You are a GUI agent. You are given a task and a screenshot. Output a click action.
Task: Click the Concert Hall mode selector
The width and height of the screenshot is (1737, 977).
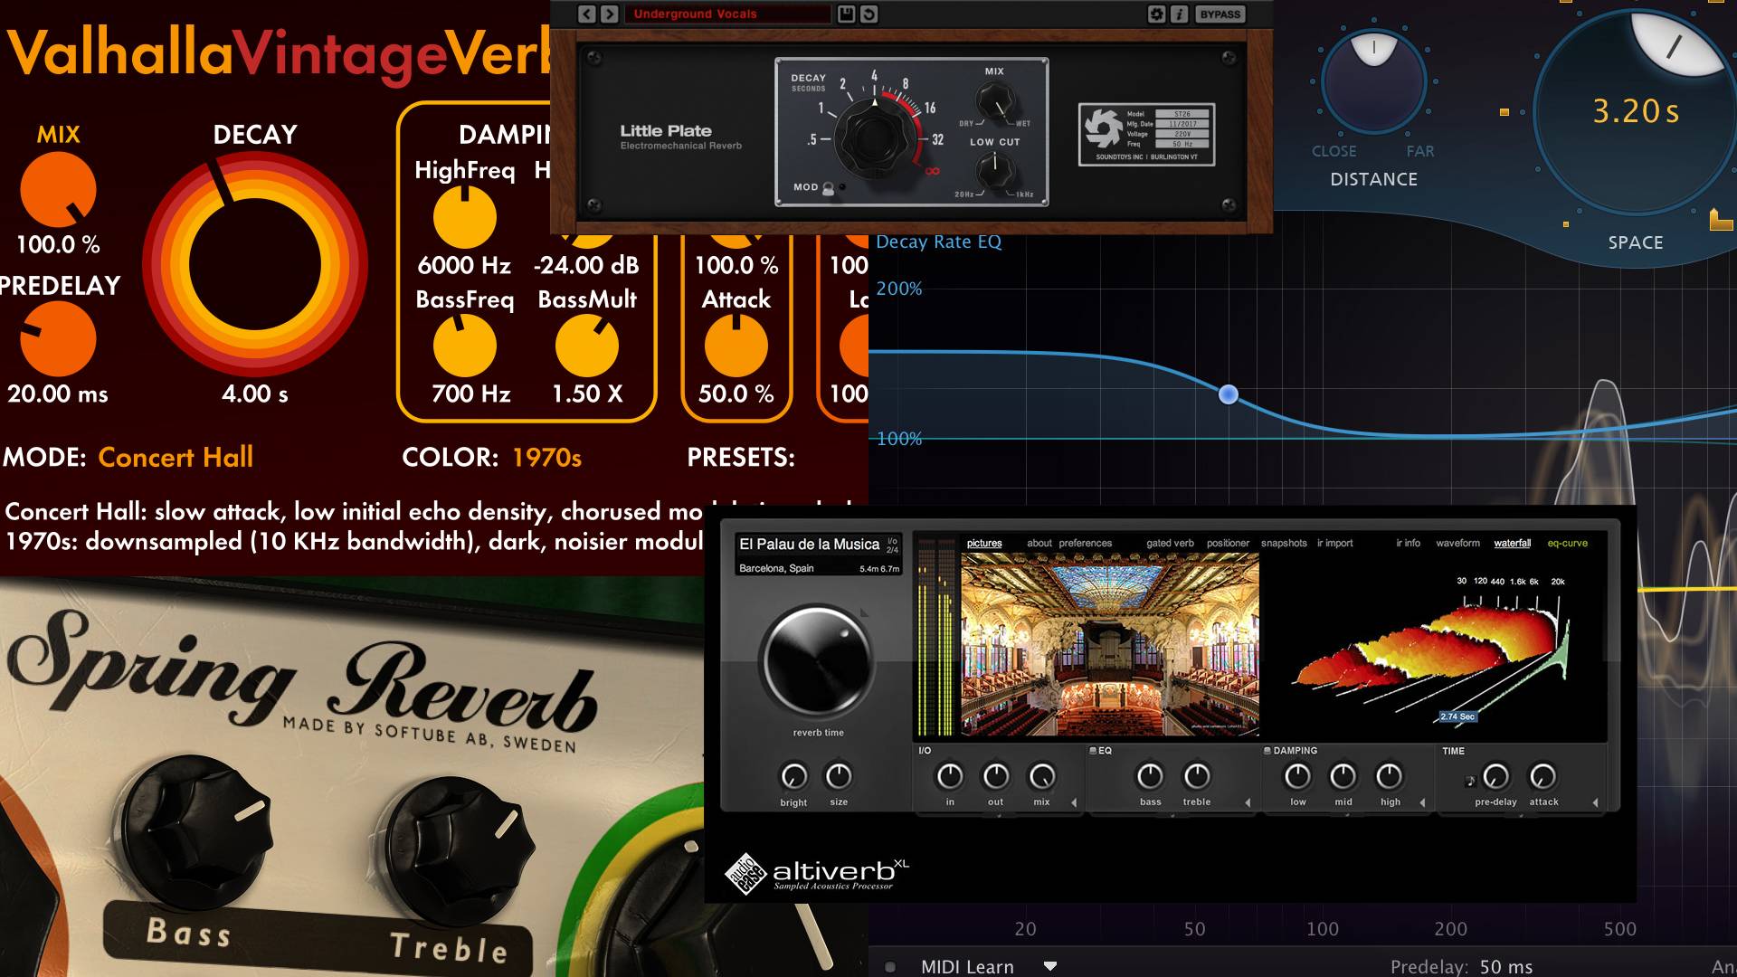(176, 457)
